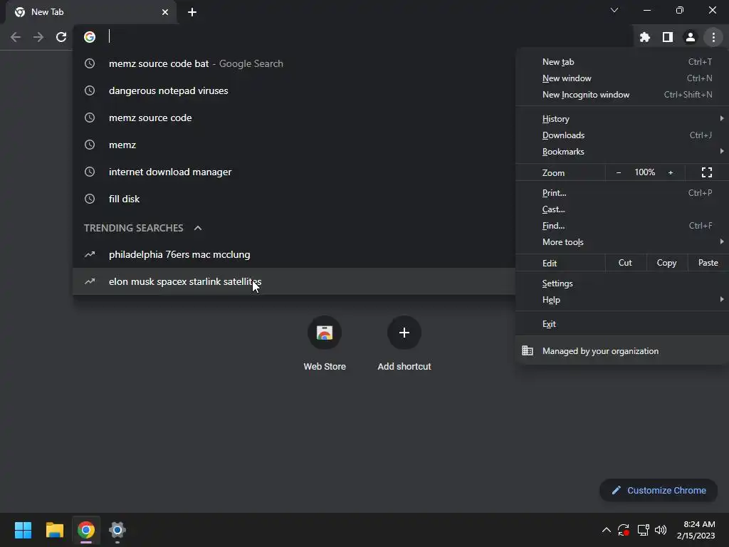Close the three-dot Chrome menu
The image size is (729, 547).
point(713,37)
